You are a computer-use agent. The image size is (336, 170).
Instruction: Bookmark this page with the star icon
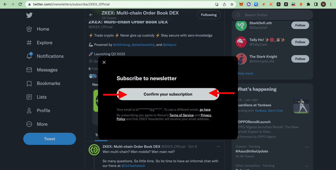[x=232, y=4]
